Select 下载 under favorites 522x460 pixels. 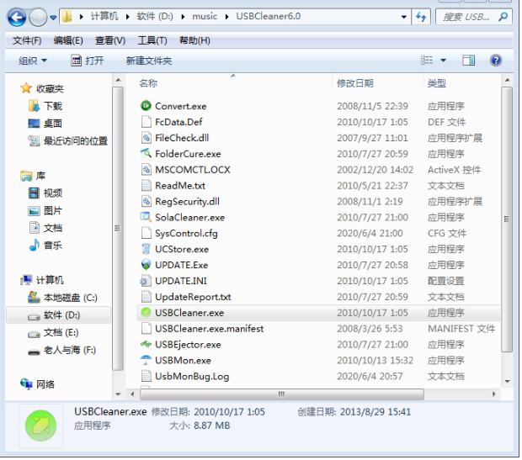click(x=53, y=106)
